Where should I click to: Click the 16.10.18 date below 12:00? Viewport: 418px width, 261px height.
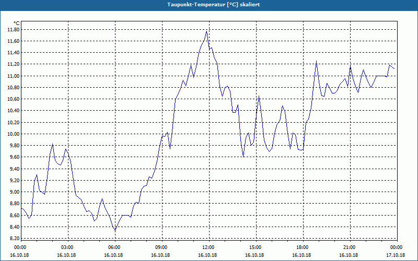pyautogui.click(x=207, y=255)
